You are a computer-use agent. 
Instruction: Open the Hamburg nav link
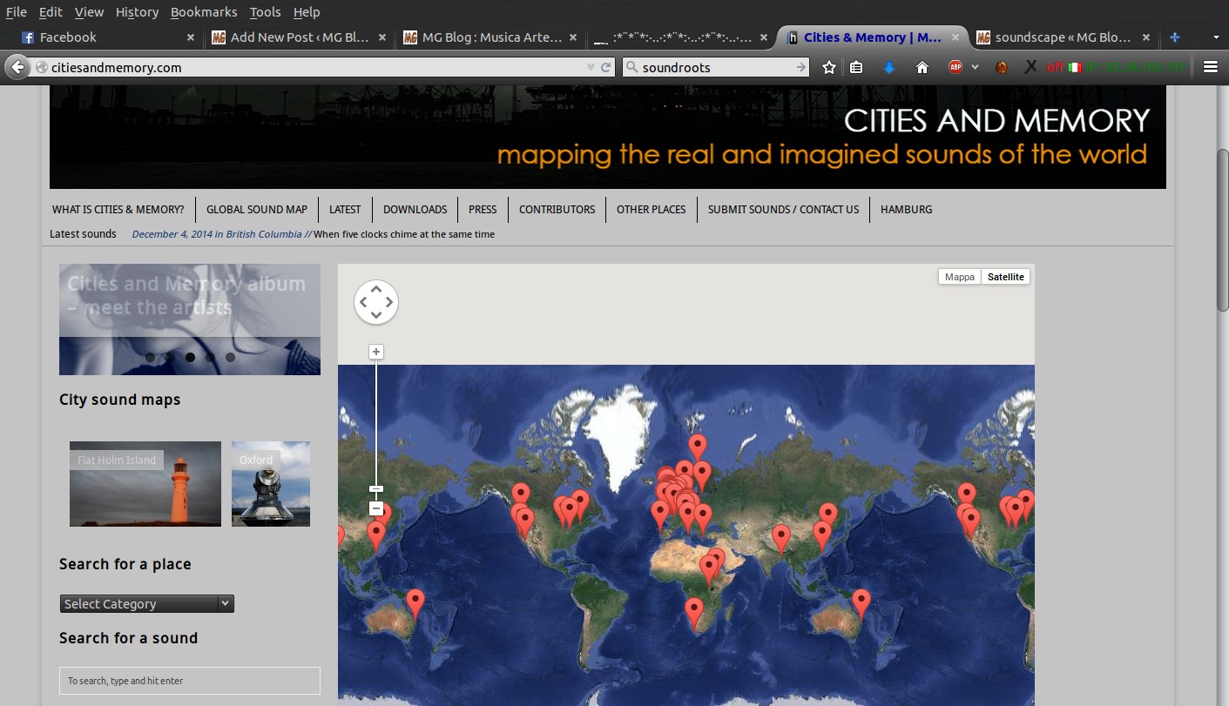(906, 210)
